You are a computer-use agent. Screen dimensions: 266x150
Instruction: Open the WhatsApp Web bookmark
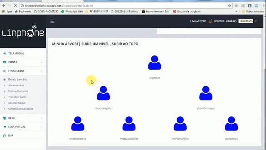[x=72, y=11]
